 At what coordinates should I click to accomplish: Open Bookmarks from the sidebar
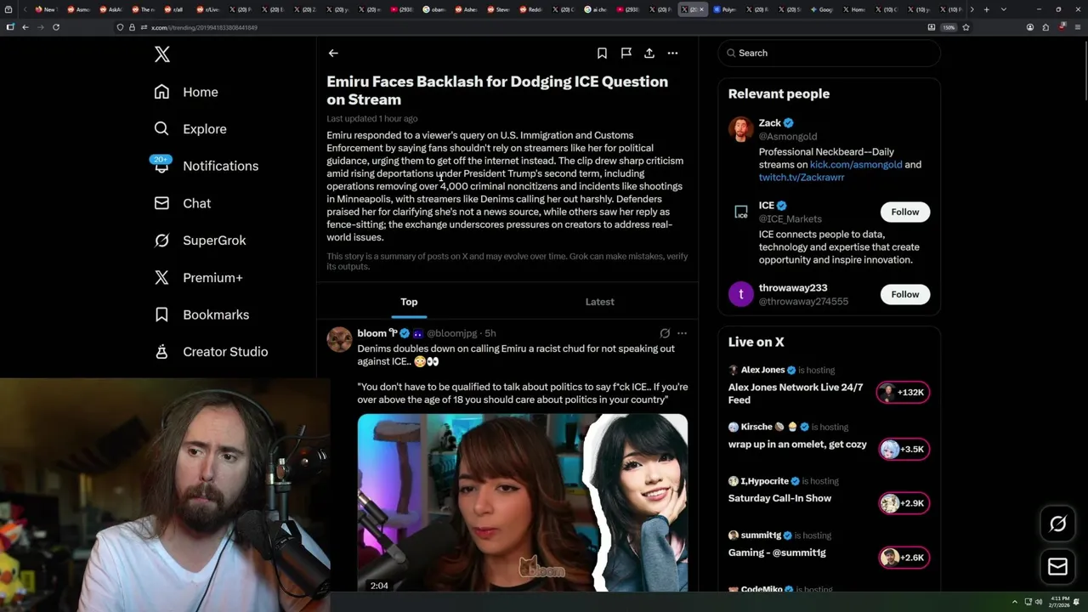pos(201,314)
